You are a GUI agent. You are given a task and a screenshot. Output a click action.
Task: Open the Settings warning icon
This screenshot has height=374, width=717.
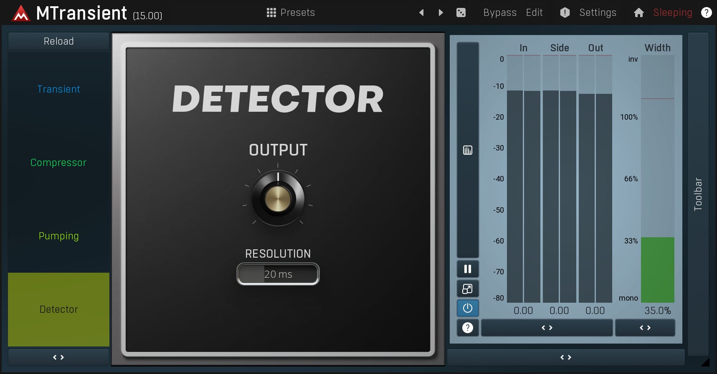[565, 13]
